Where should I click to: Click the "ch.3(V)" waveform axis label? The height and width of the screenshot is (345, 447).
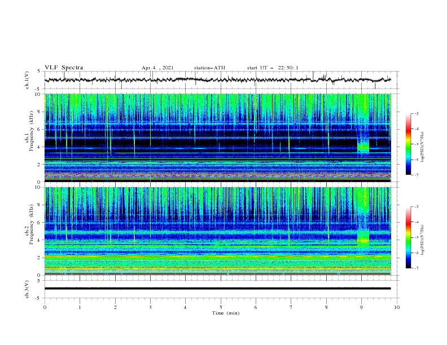click(x=27, y=289)
